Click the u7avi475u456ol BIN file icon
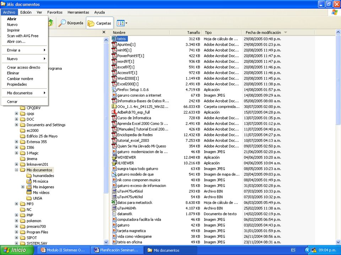Image resolution: width=341 pixels, height=255 pixels. point(114,191)
